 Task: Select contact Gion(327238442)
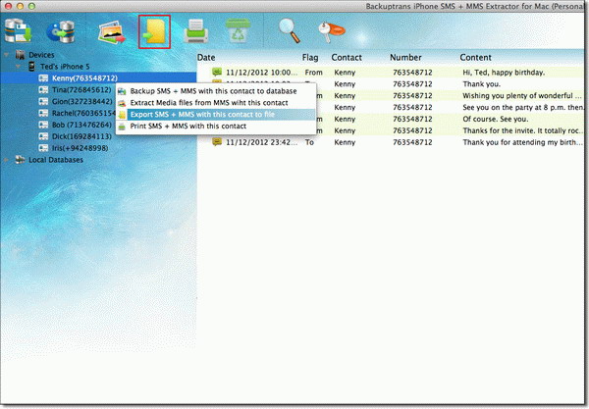82,101
